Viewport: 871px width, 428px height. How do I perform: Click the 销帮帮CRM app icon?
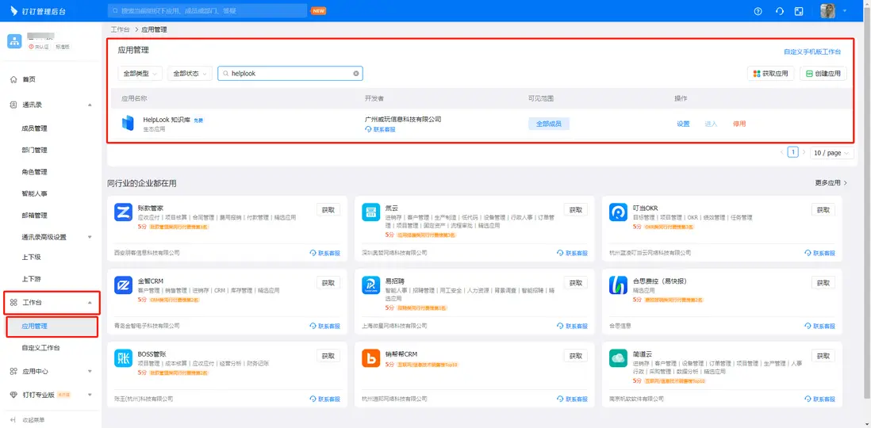[370, 358]
